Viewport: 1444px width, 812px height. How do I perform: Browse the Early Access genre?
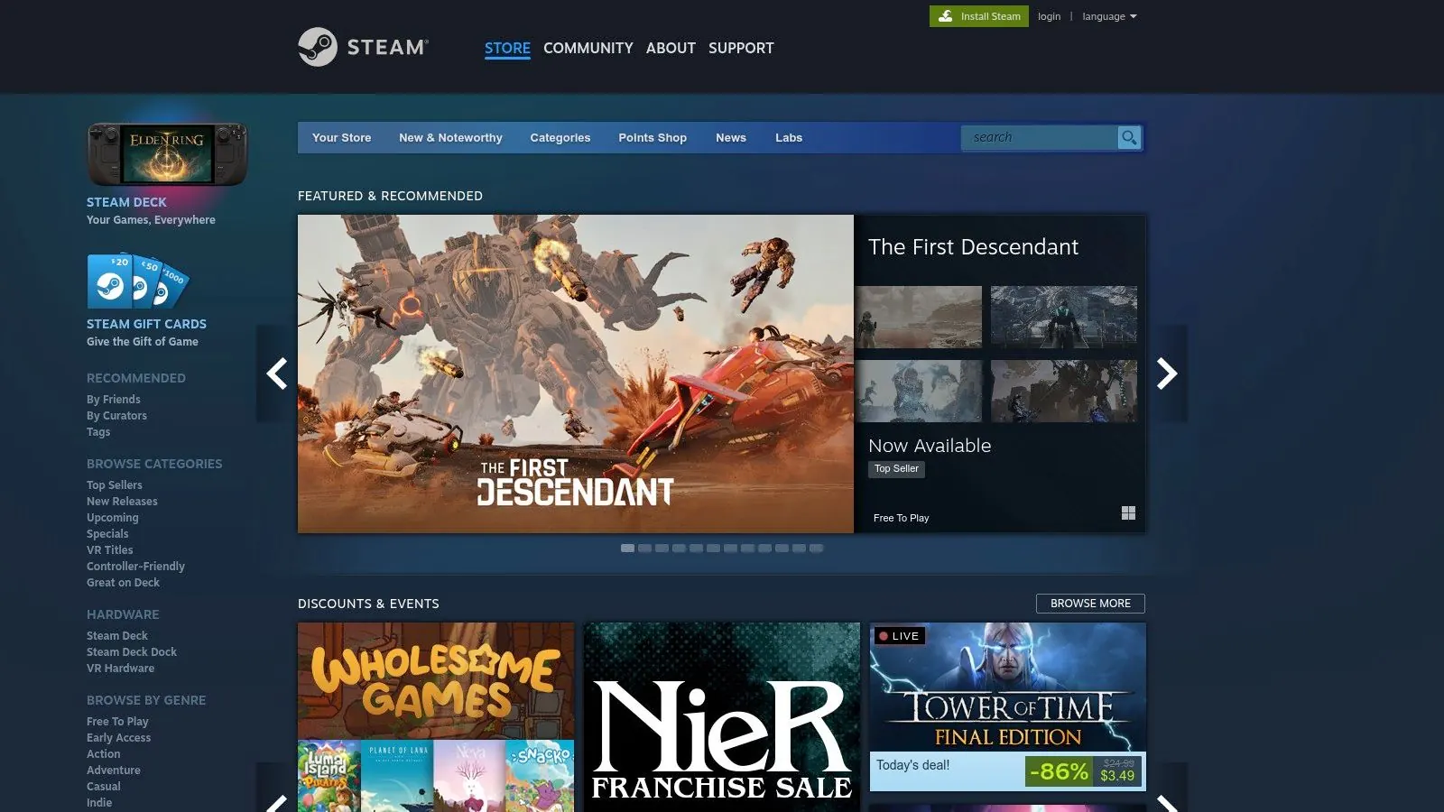coord(118,738)
